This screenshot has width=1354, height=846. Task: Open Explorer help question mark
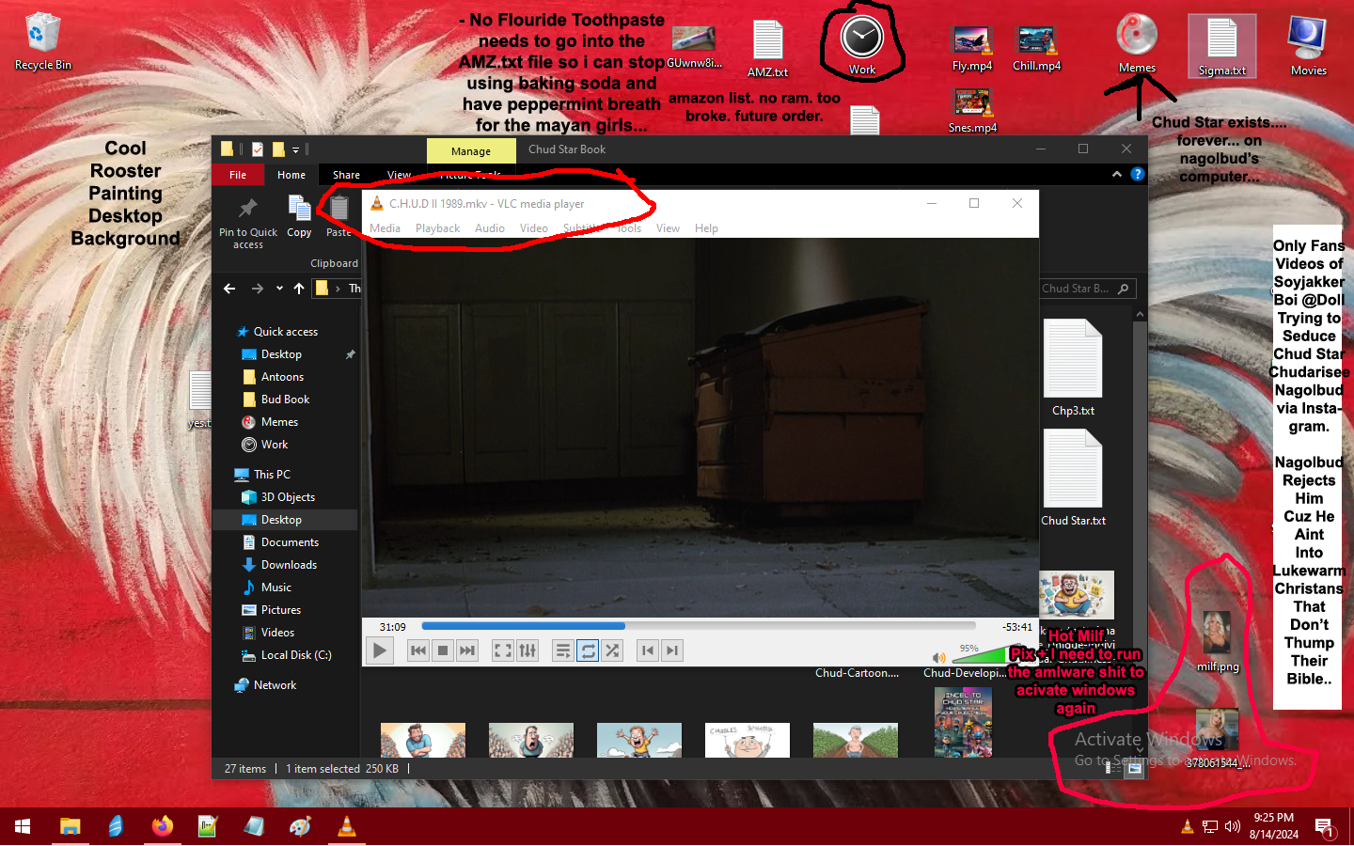[1137, 174]
